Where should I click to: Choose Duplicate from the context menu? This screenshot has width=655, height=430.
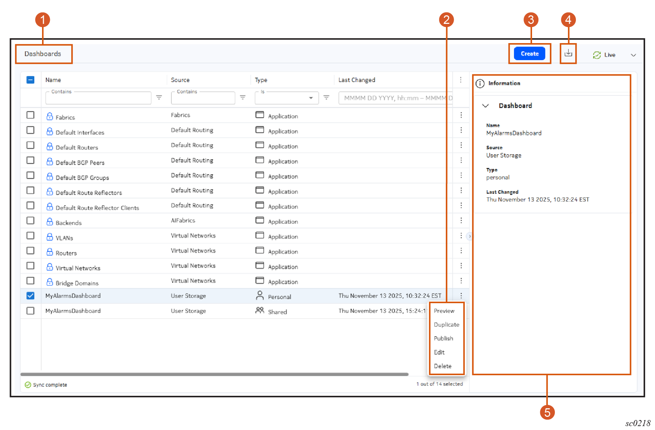pos(446,325)
